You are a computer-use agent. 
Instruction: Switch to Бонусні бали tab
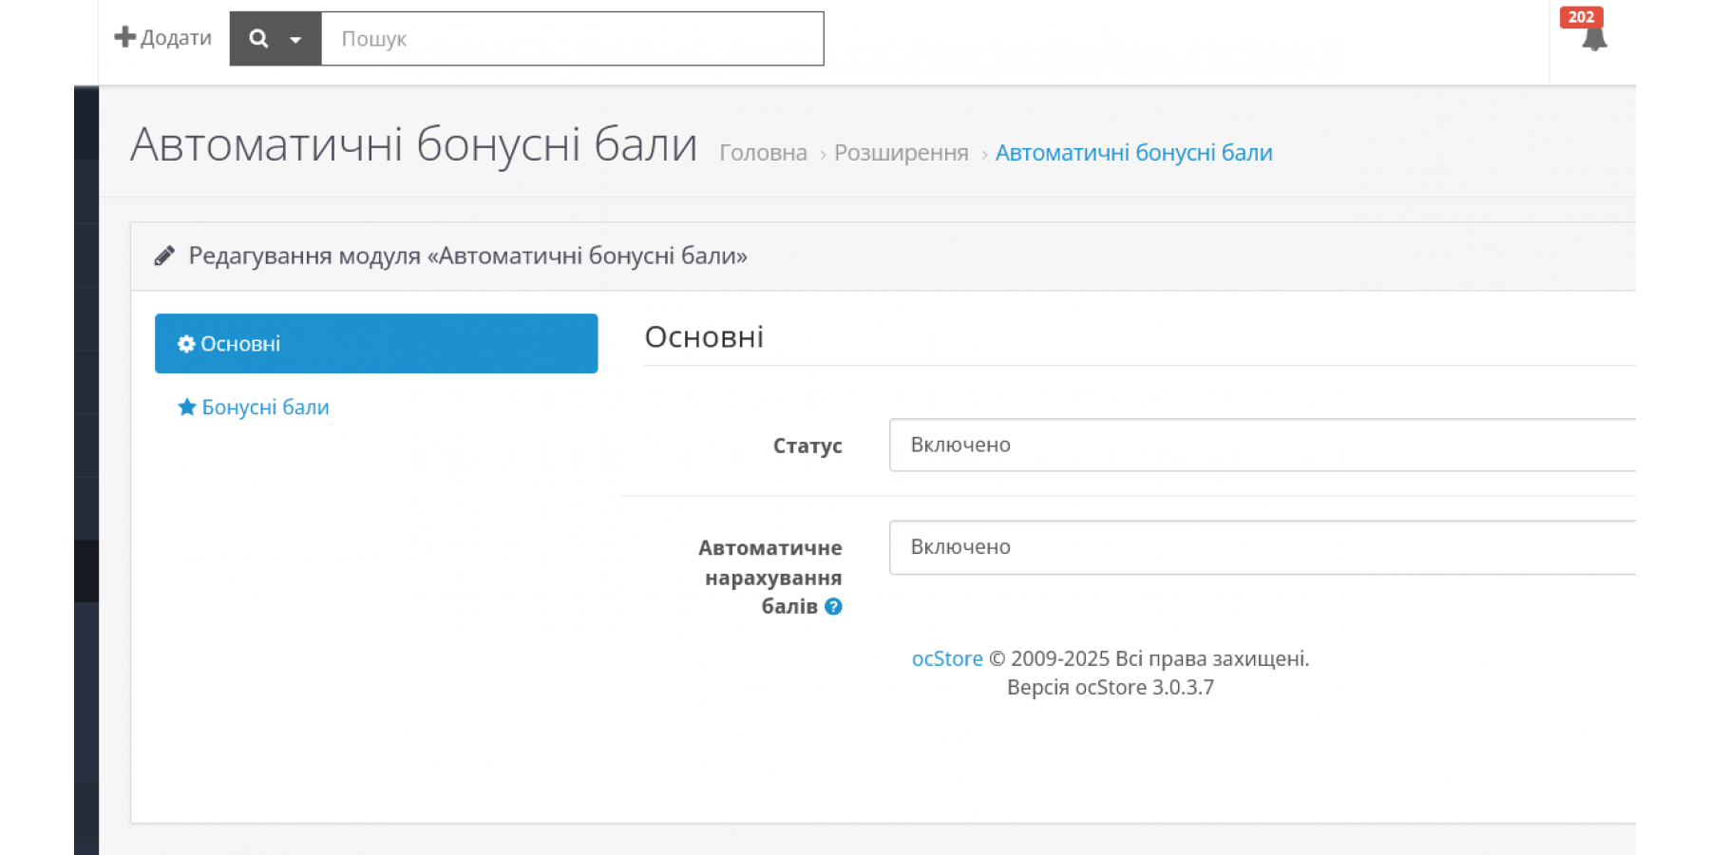coord(254,408)
